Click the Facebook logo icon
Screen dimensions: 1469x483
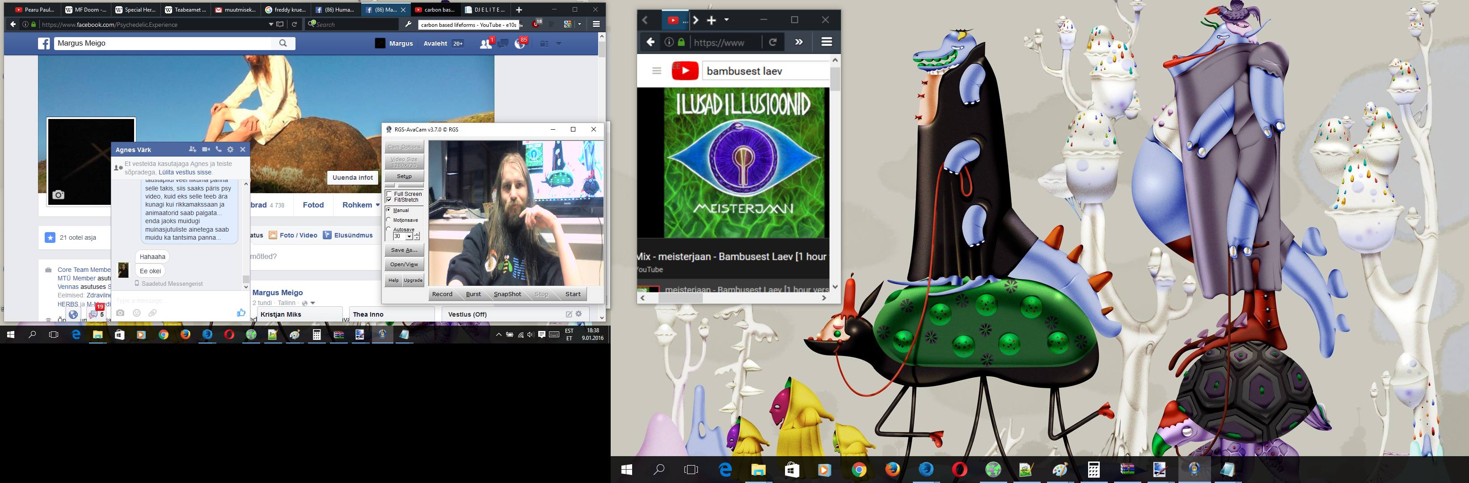pyautogui.click(x=44, y=43)
